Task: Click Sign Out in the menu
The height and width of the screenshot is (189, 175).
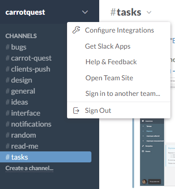Action: pyautogui.click(x=98, y=111)
